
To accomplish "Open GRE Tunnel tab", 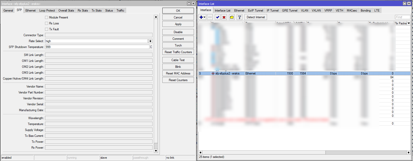I will pyautogui.click(x=290, y=11).
